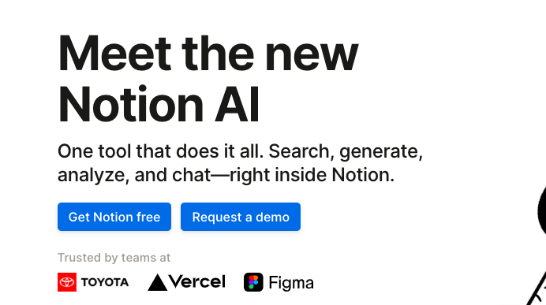This screenshot has width=546, height=305.
Task: Click the red Toyota emblem icon
Action: [x=67, y=282]
